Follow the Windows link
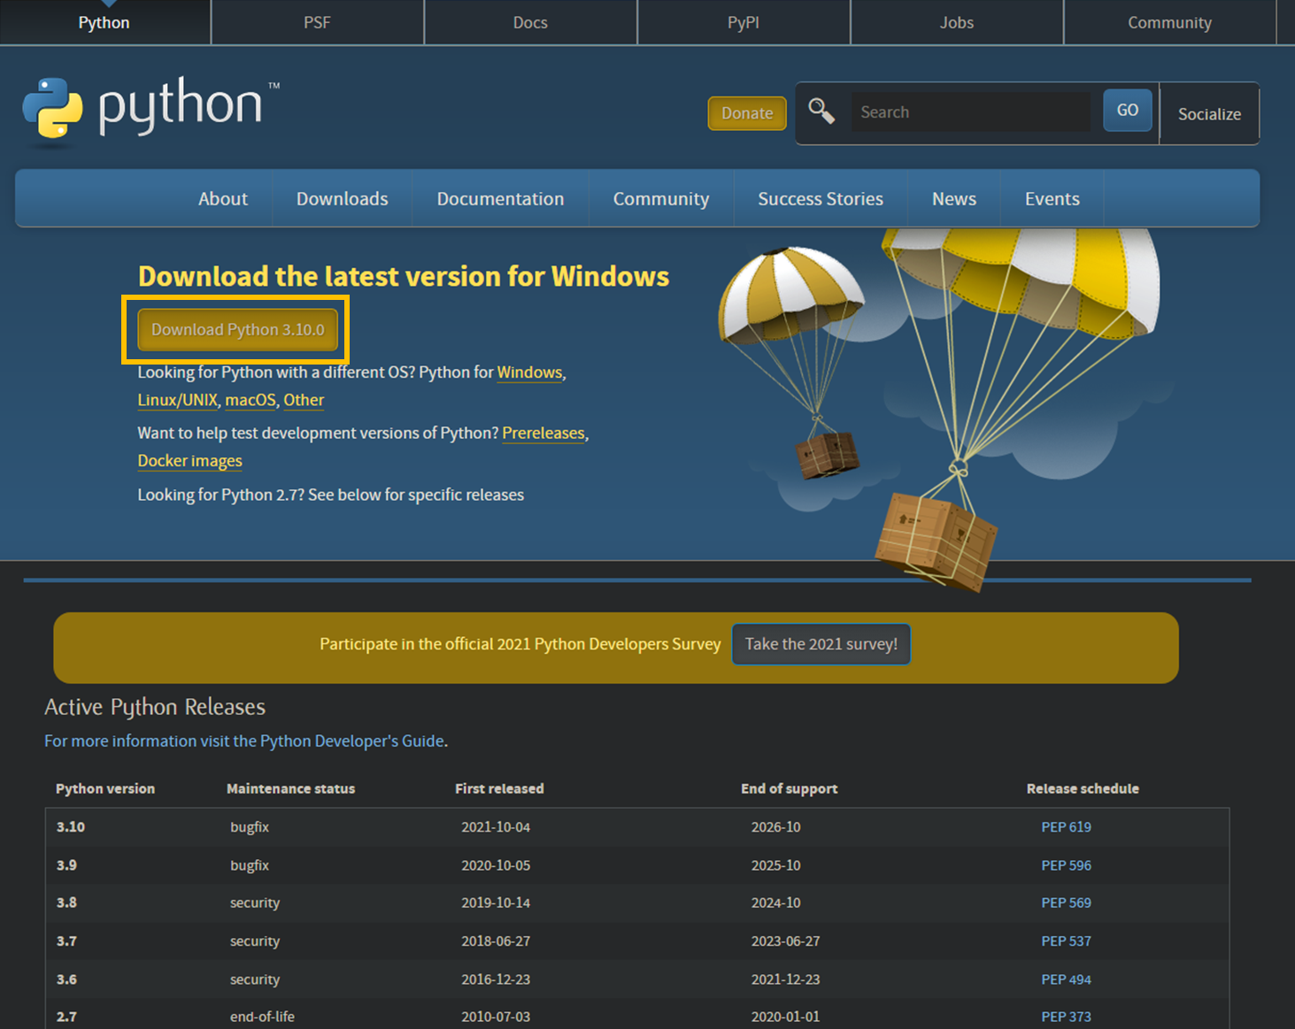This screenshot has width=1295, height=1029. [529, 372]
